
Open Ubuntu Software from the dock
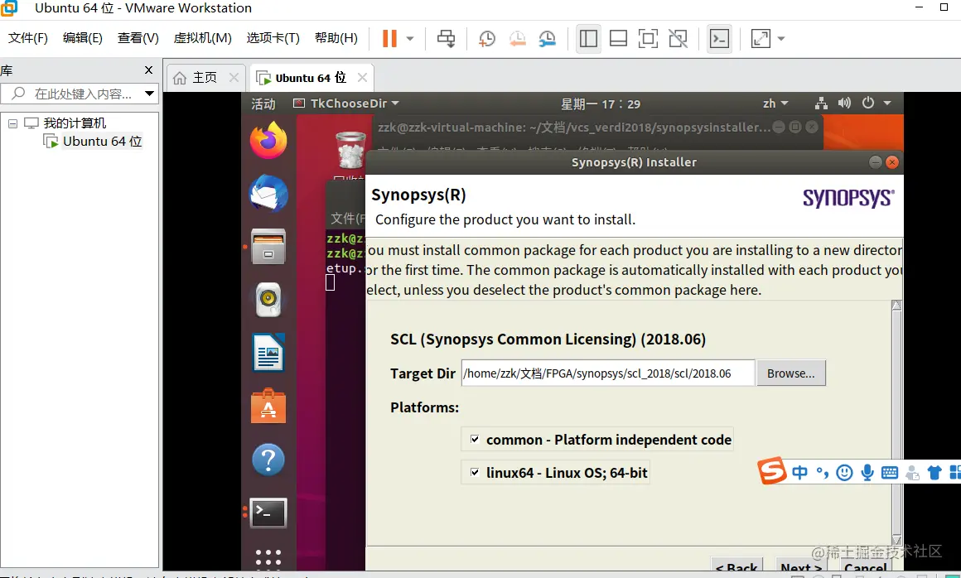pyautogui.click(x=268, y=406)
